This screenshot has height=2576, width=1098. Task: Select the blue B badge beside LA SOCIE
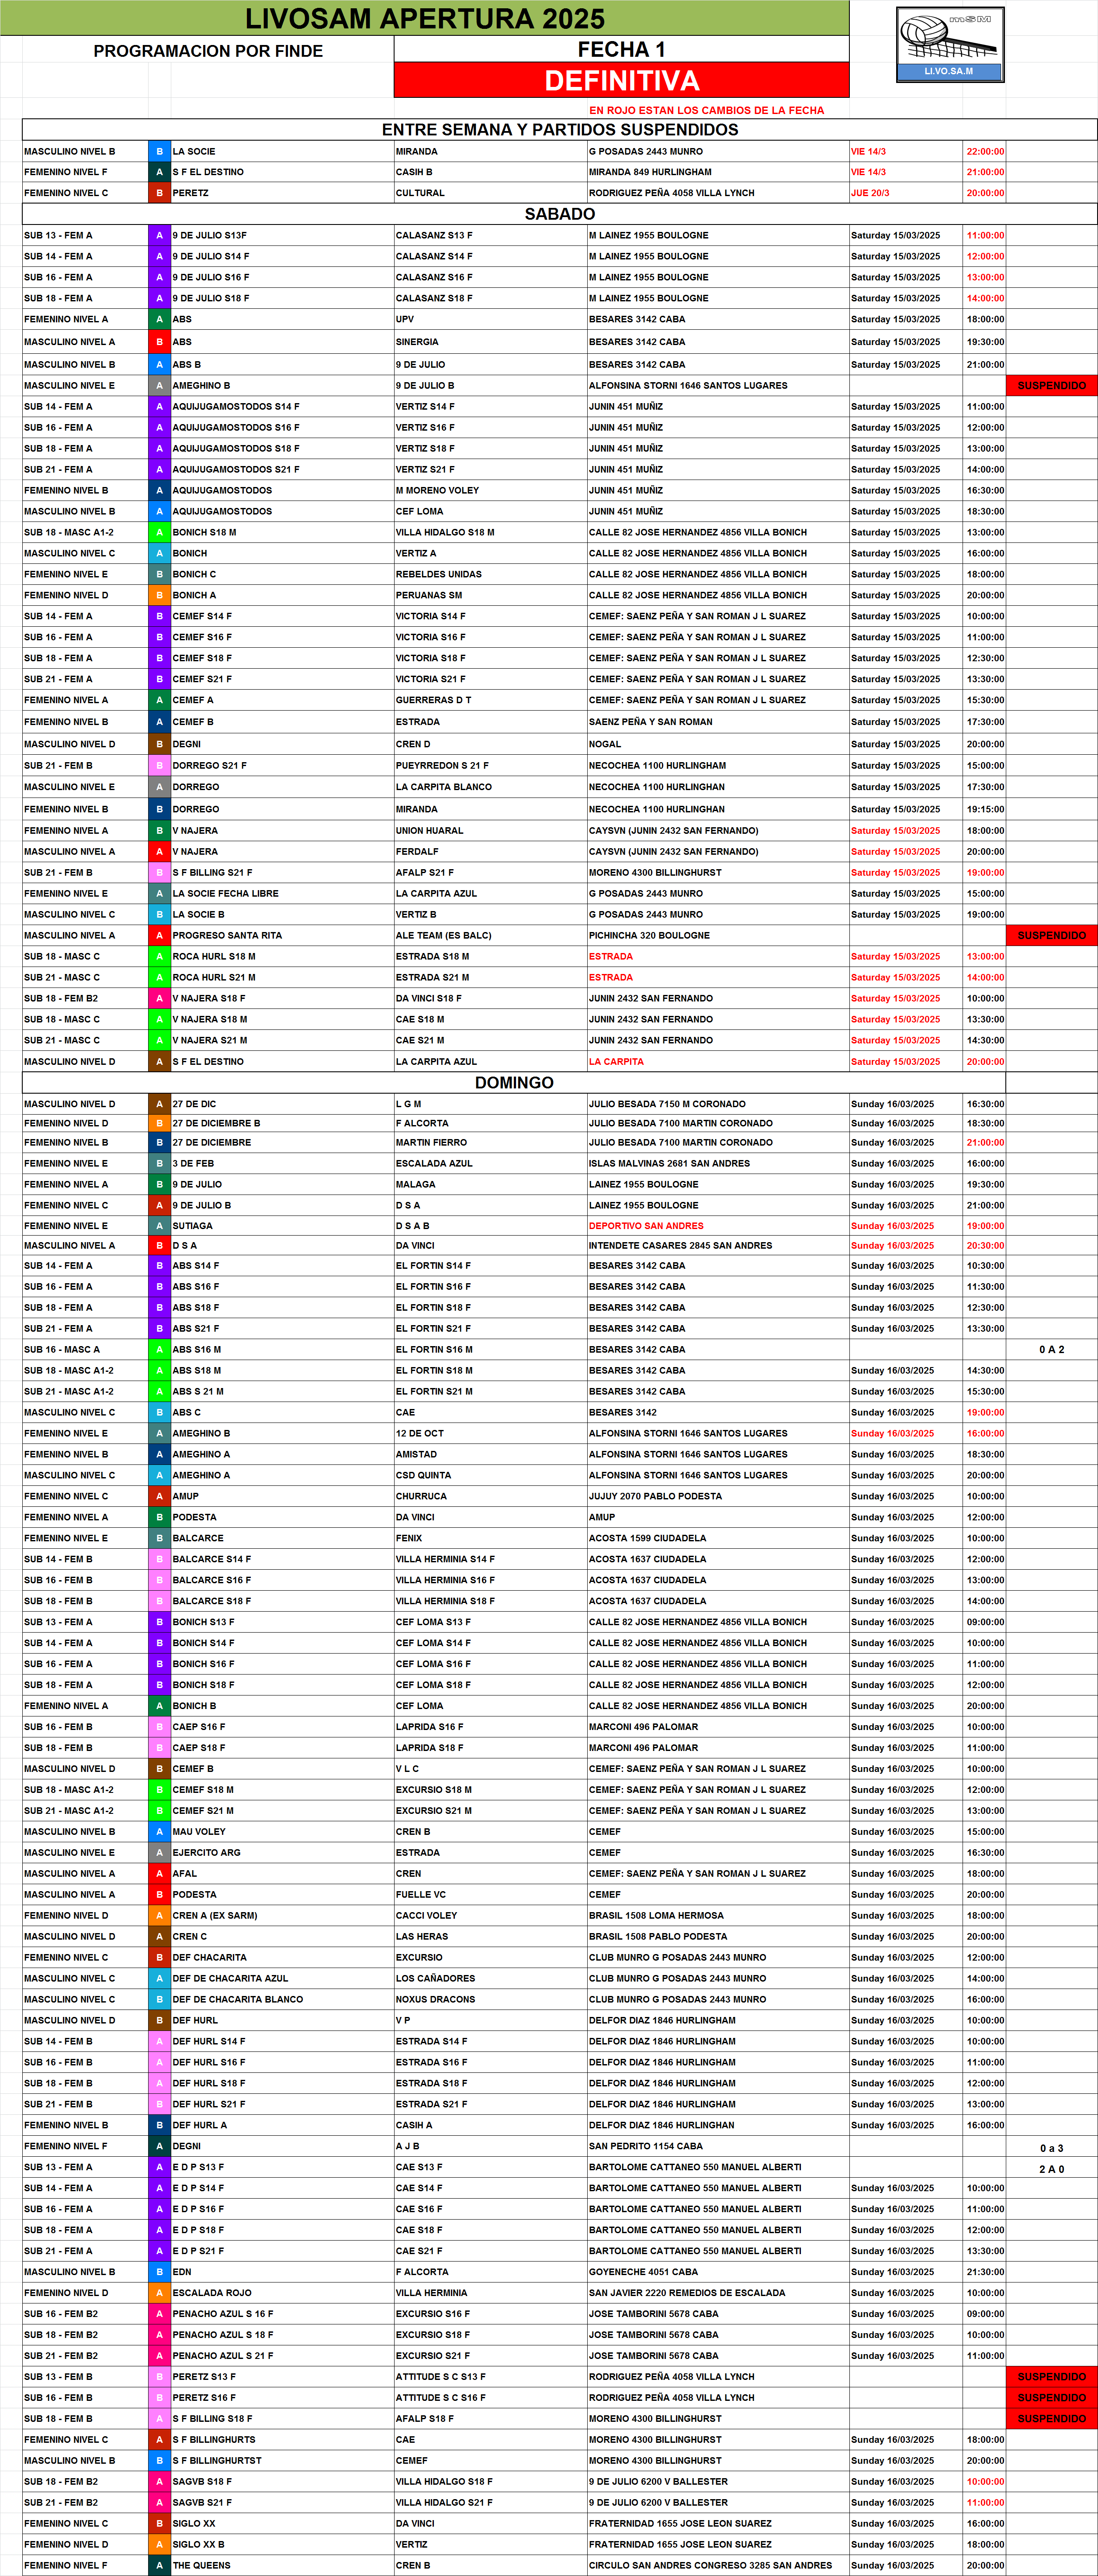point(159,152)
